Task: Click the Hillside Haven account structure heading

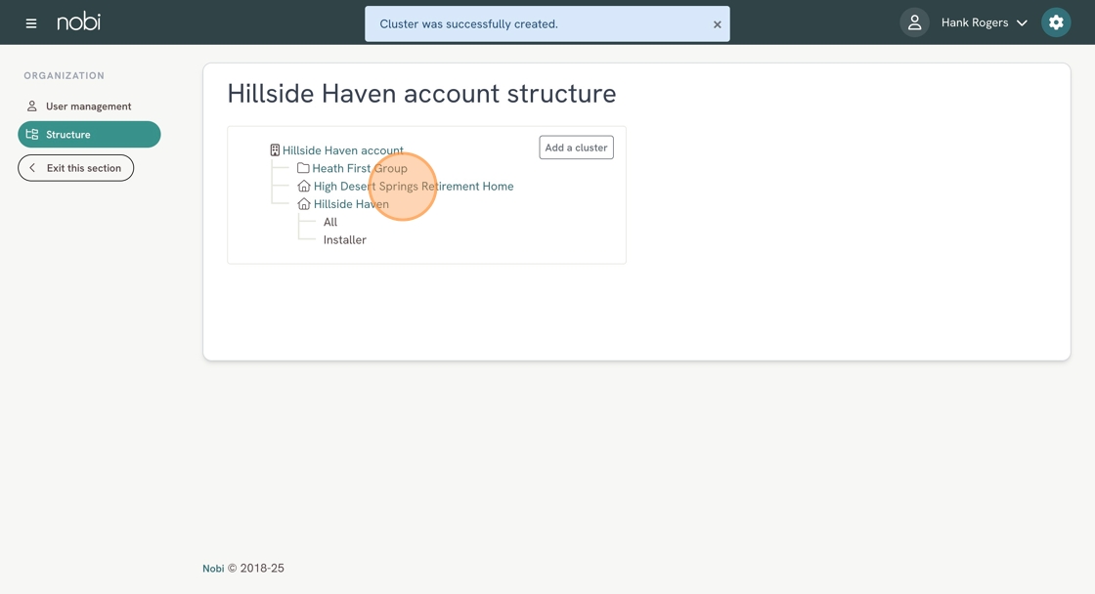Action: (421, 94)
